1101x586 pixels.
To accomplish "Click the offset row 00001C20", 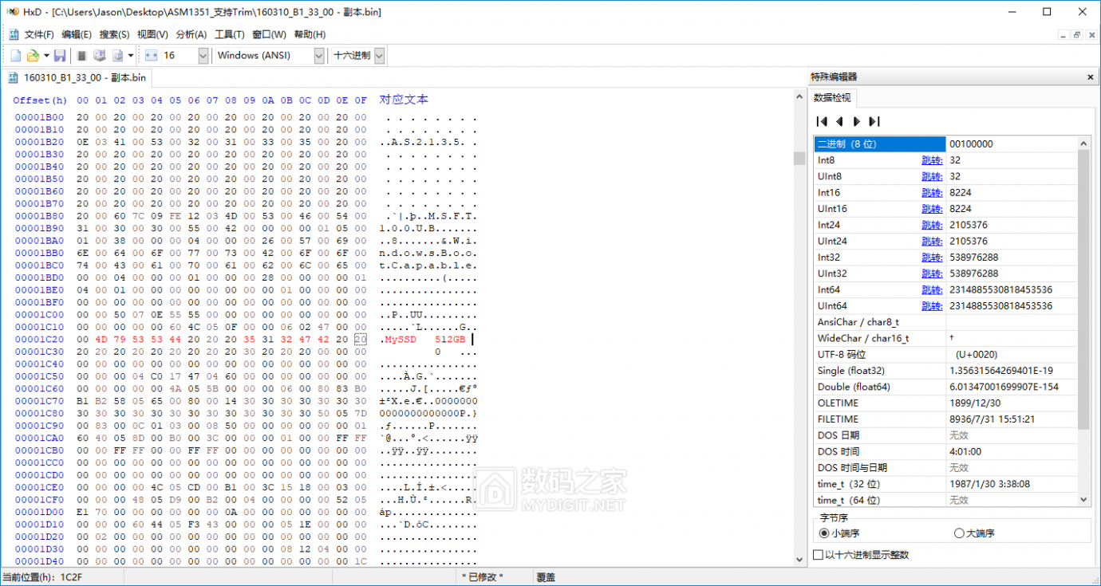I will (x=39, y=340).
